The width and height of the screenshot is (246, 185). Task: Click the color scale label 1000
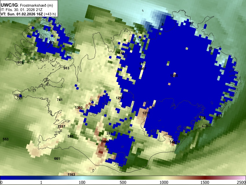point(164,182)
